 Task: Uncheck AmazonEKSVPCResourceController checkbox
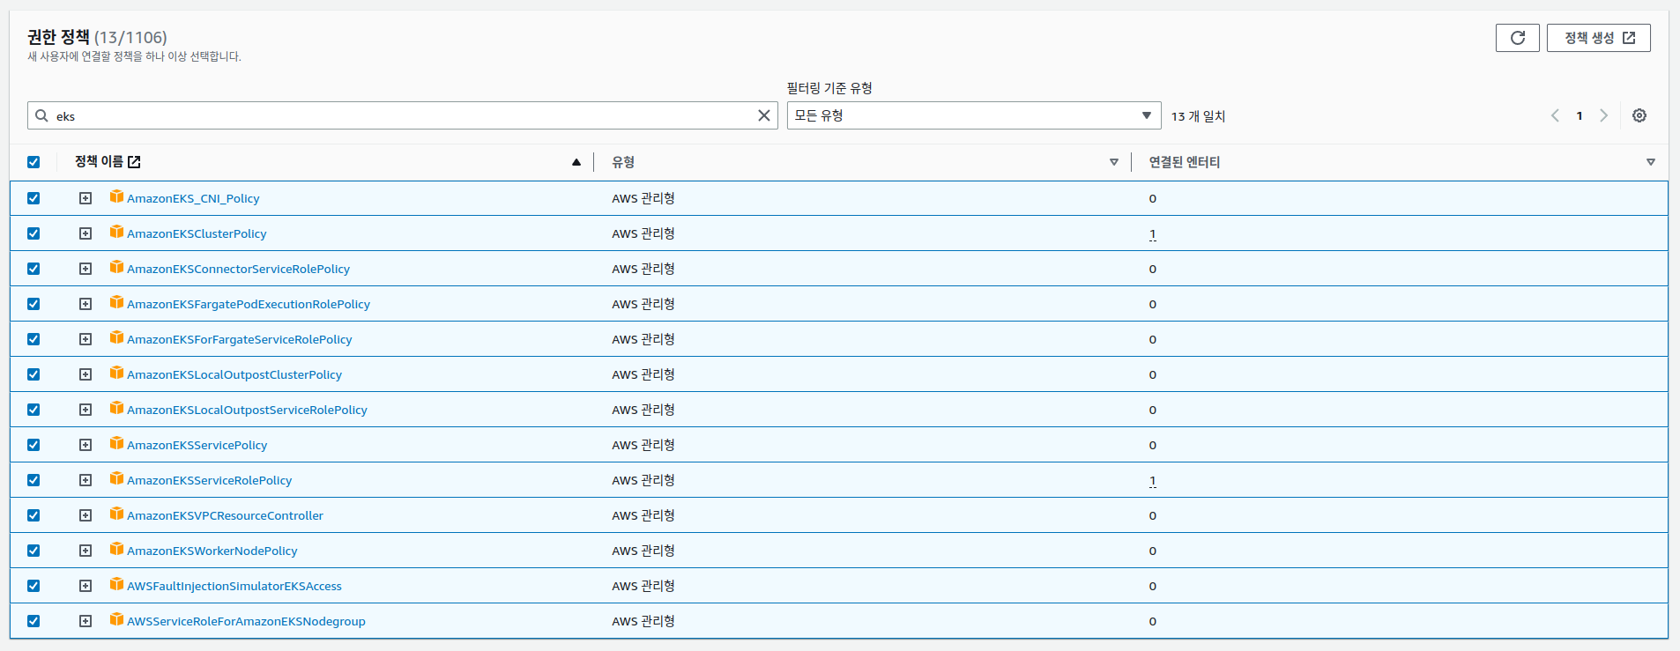(33, 515)
